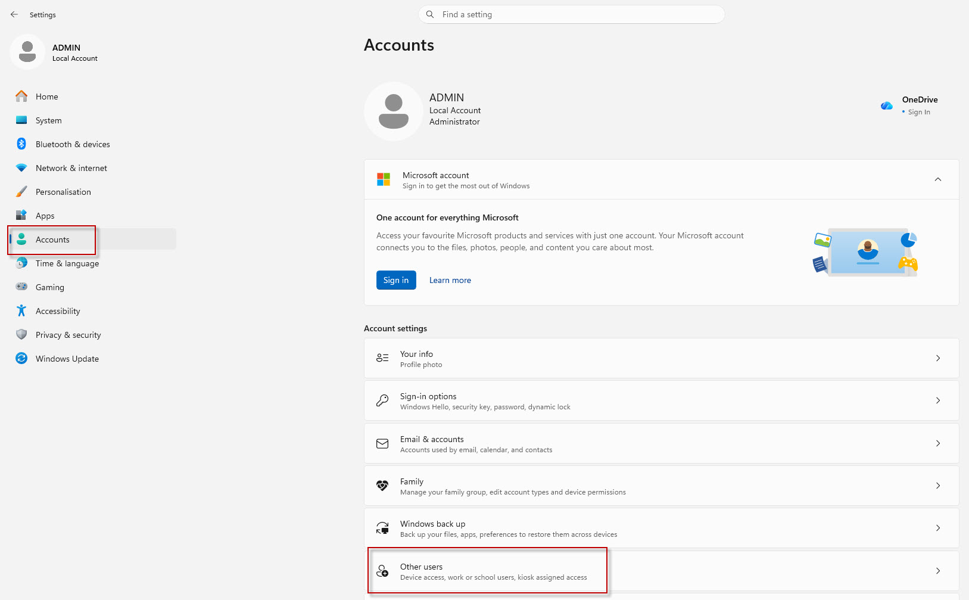The width and height of the screenshot is (969, 600).
Task: Click the Other users person-plus icon
Action: [382, 571]
